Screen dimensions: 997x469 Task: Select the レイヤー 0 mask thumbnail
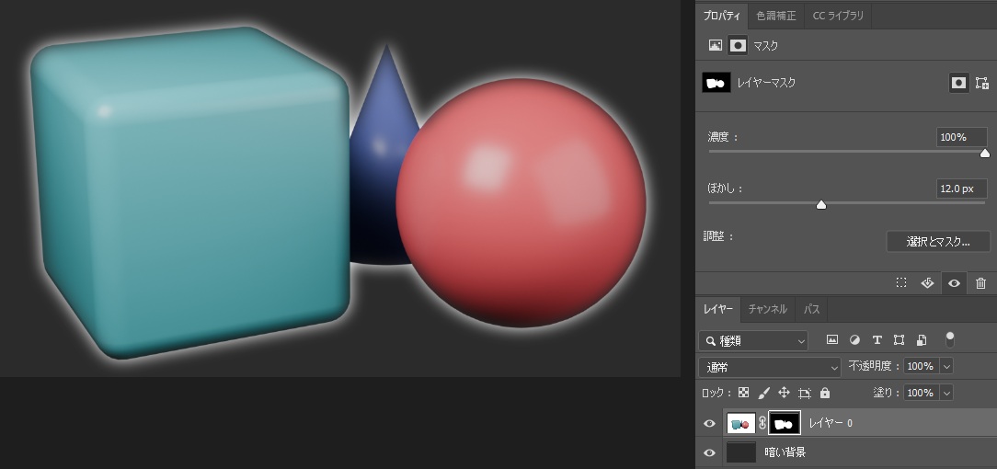click(784, 423)
